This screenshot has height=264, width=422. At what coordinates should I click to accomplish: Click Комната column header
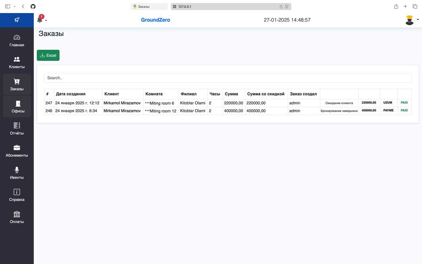tap(154, 94)
